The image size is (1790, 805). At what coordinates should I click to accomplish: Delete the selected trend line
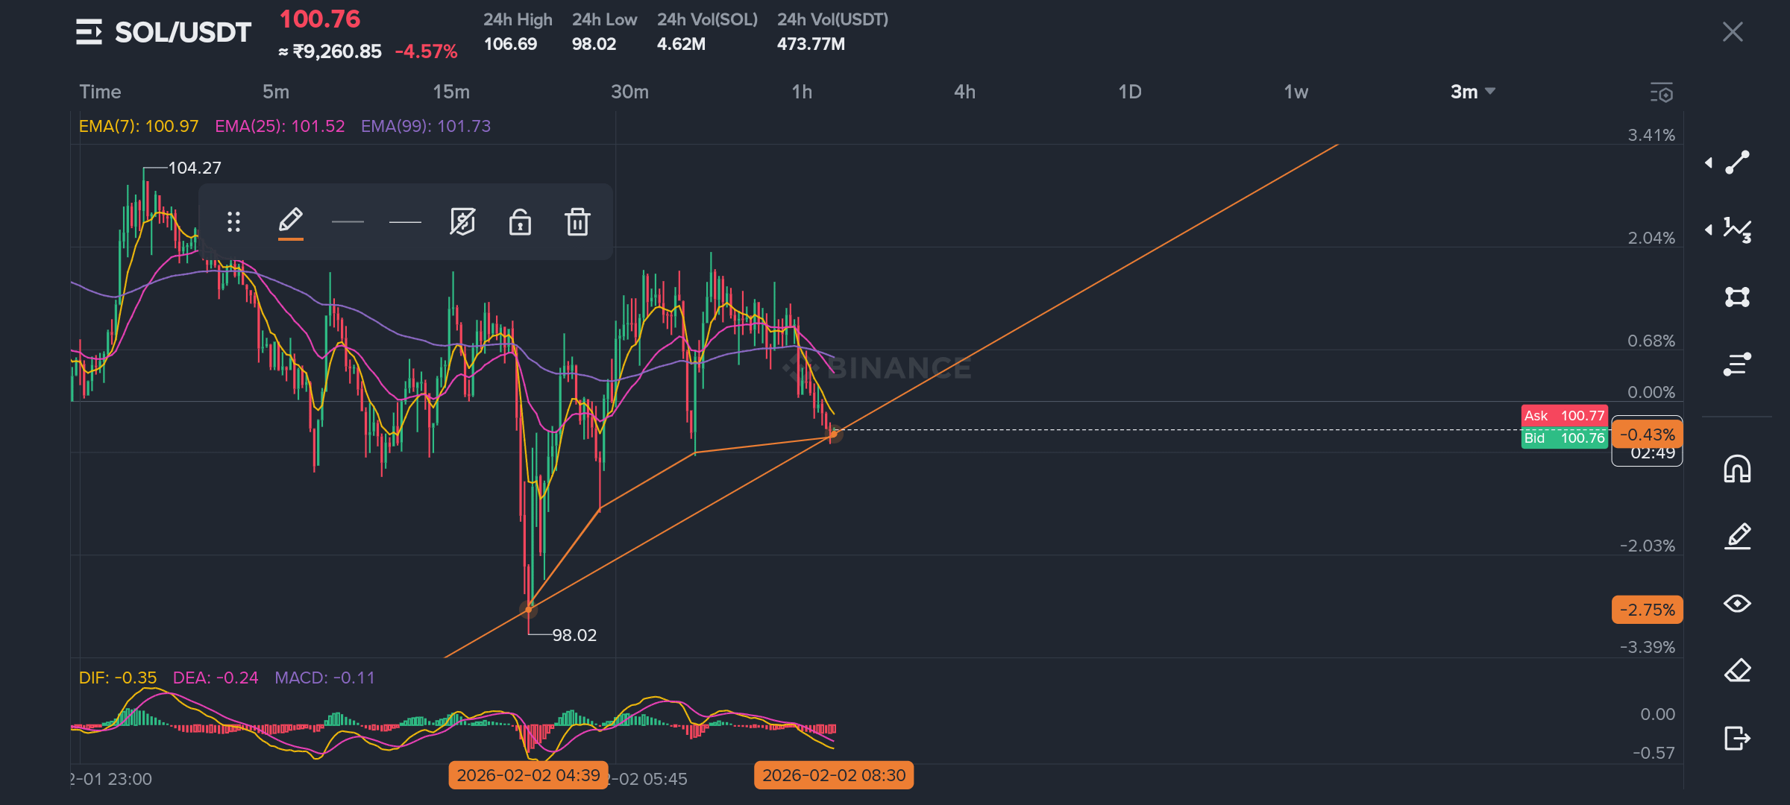577,222
